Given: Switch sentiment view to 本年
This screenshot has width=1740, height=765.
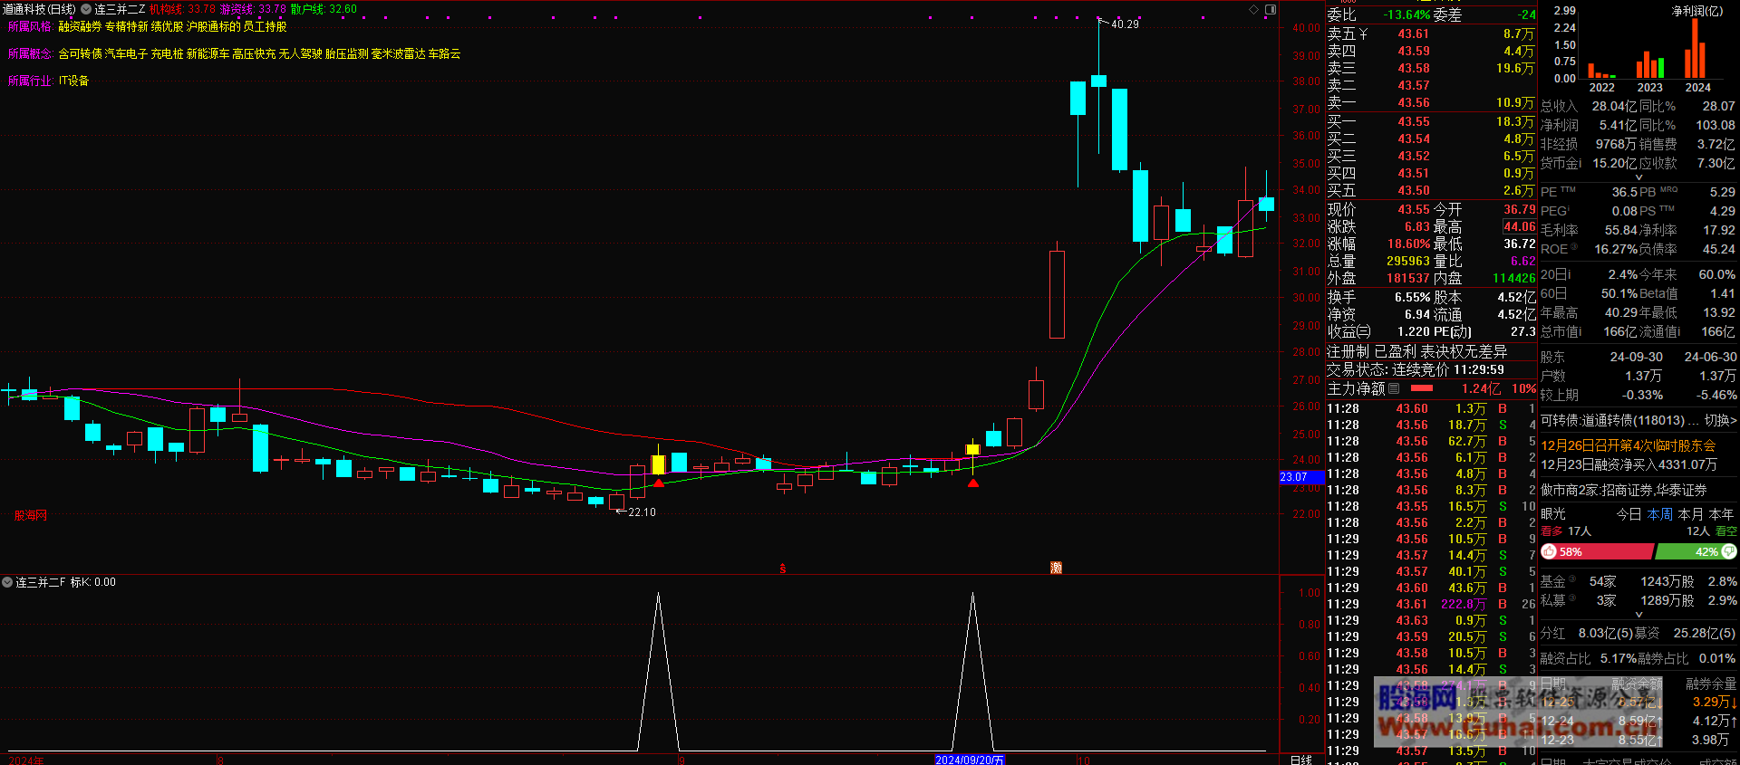Looking at the screenshot, I should tap(1721, 513).
